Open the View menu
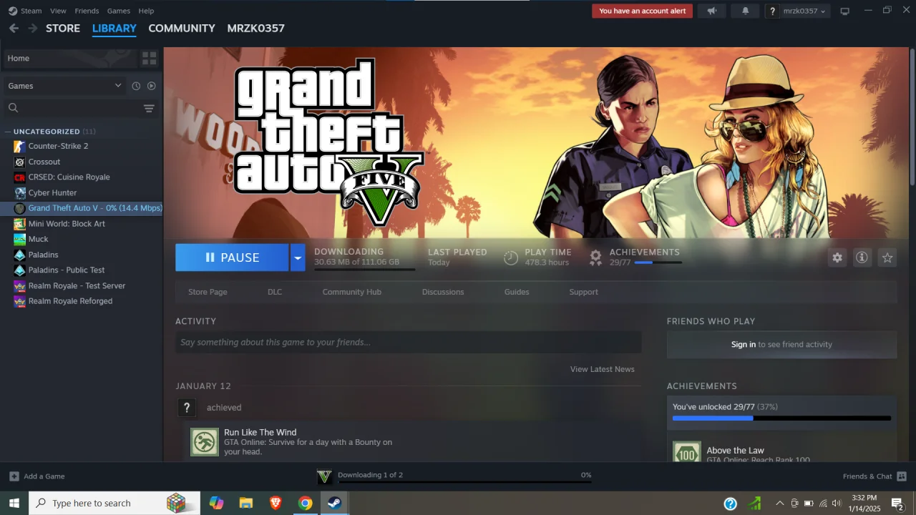 (58, 11)
